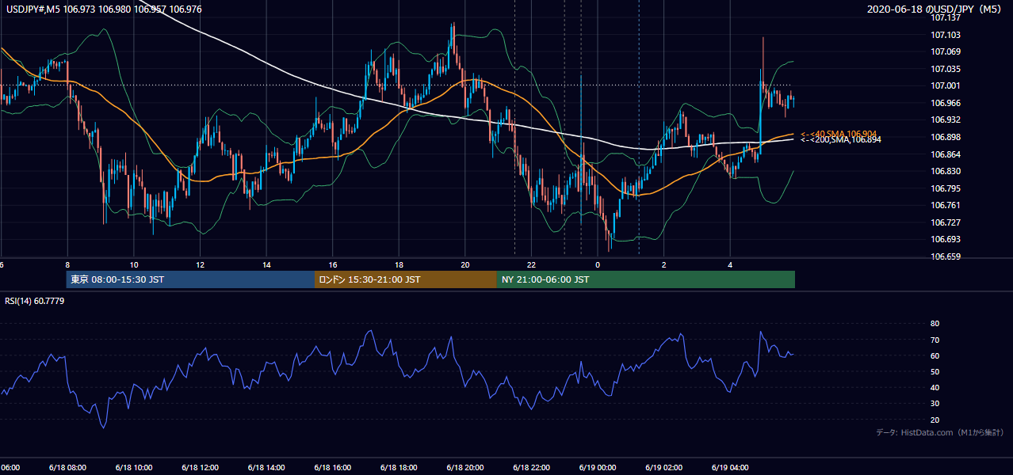Select the 東京 08:00-15:30 JST session bar
Screen dimensions: 1013x475
[x=190, y=279]
